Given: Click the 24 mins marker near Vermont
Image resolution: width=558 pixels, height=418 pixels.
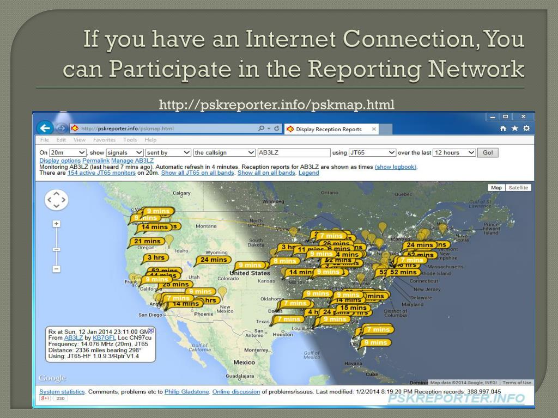Looking at the screenshot, I should [x=420, y=245].
